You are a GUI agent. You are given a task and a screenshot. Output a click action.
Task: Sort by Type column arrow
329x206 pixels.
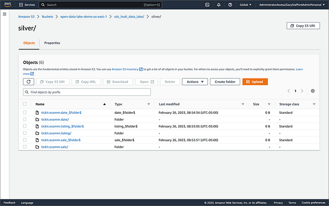pyautogui.click(x=149, y=104)
